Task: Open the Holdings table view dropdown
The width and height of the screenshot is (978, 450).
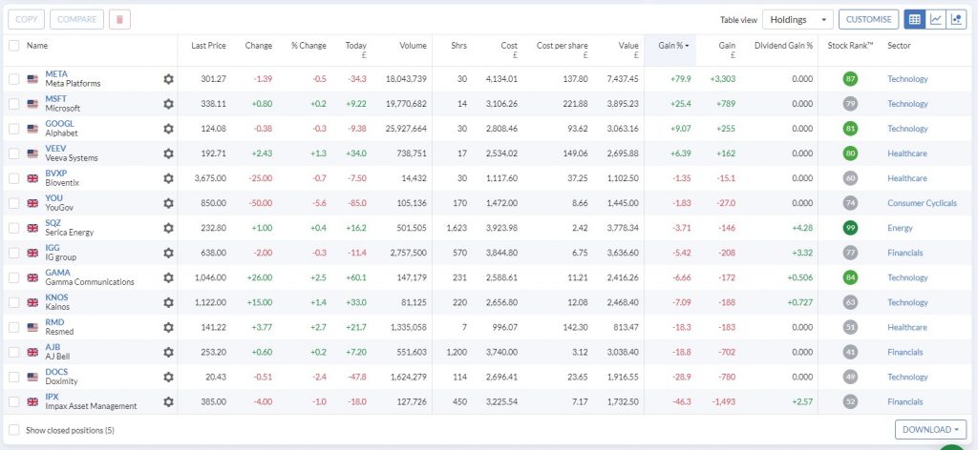Action: pyautogui.click(x=797, y=19)
